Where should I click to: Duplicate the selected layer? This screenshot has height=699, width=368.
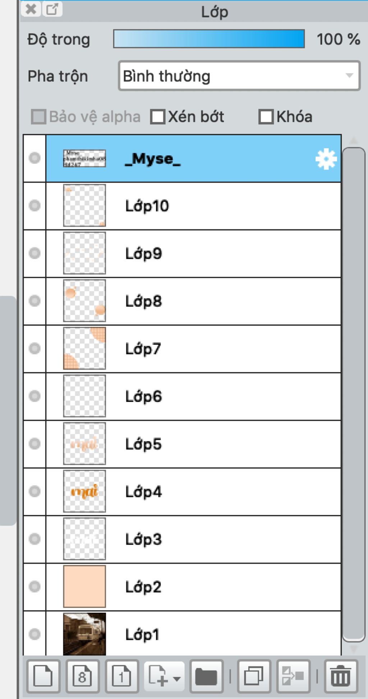254,676
